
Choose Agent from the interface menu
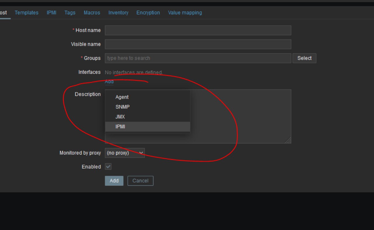[x=148, y=97]
